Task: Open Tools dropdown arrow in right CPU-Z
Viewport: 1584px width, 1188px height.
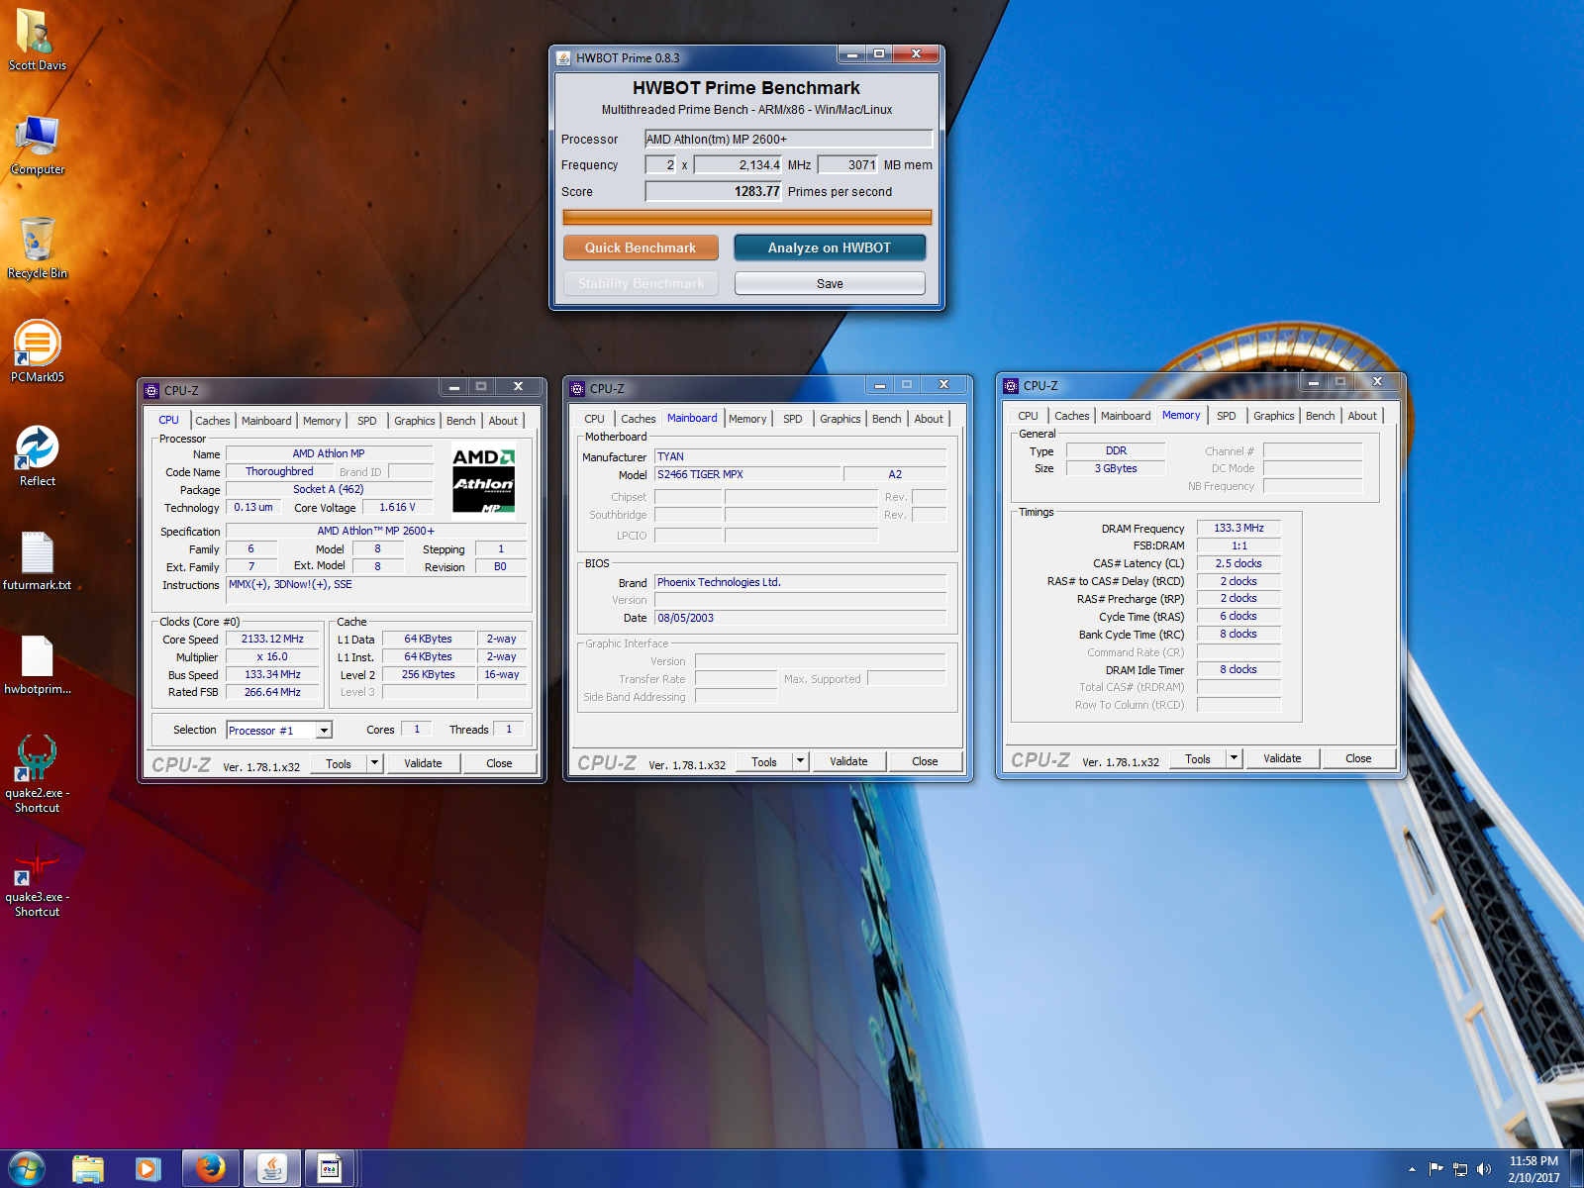Action: [1234, 758]
